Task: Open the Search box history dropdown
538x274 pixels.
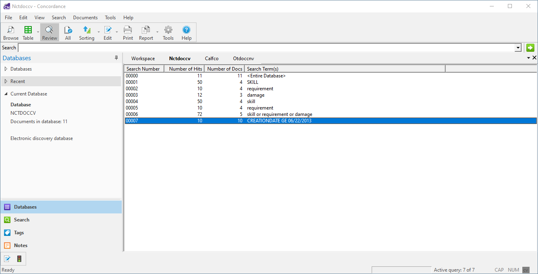Action: point(518,48)
